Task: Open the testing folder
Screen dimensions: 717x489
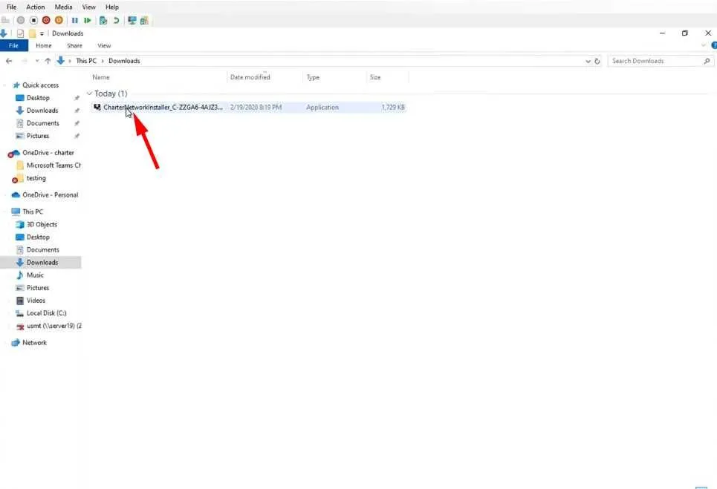Action: [36, 178]
